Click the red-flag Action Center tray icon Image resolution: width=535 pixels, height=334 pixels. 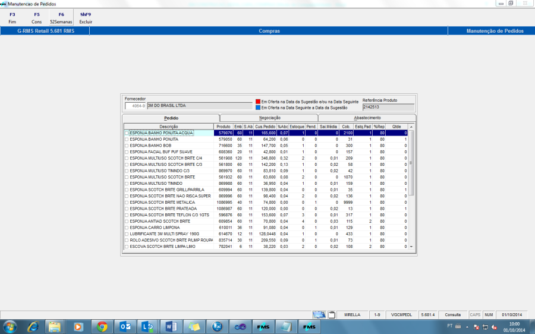click(476, 327)
